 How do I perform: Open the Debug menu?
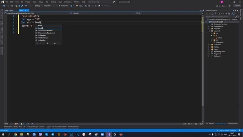(41, 2)
